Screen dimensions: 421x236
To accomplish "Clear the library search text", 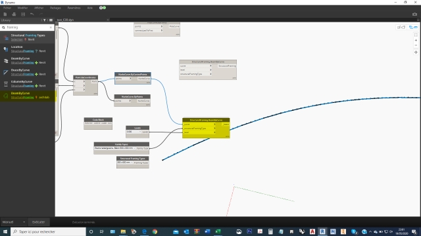I will (51, 28).
